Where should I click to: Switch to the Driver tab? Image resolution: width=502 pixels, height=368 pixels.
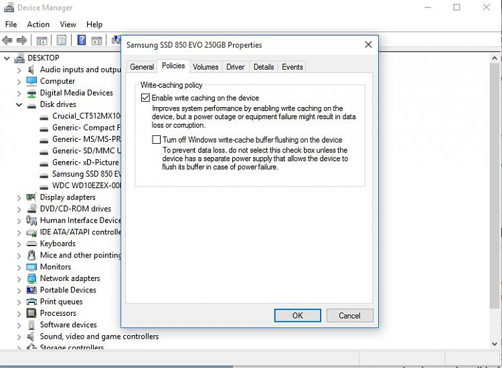tap(236, 67)
